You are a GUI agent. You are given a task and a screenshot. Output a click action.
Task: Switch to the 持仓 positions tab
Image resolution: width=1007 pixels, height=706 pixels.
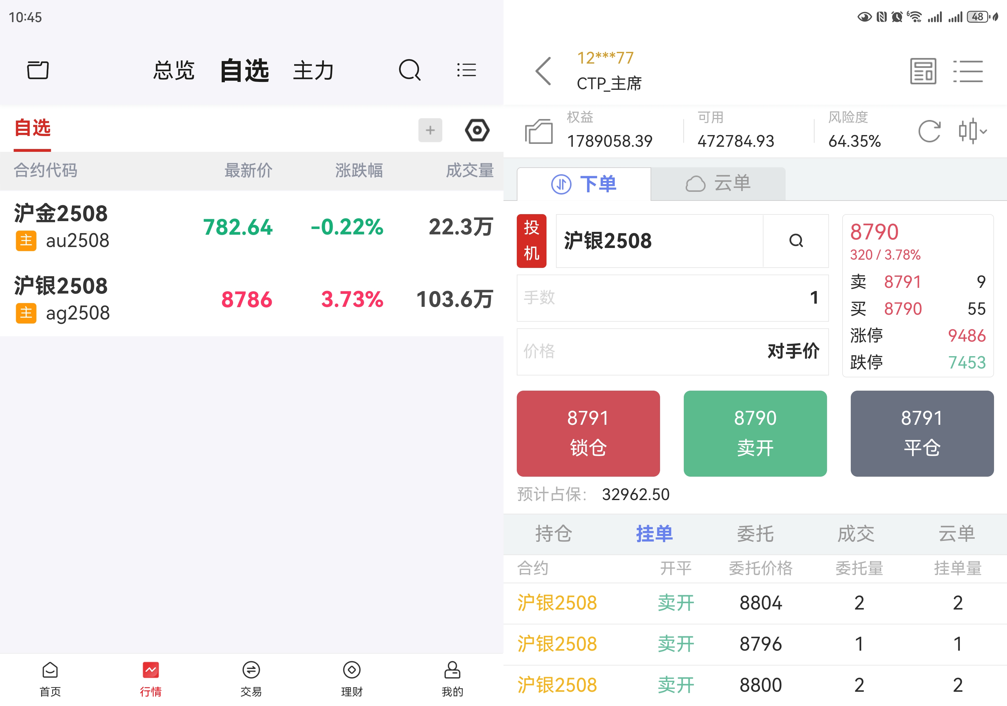[553, 534]
